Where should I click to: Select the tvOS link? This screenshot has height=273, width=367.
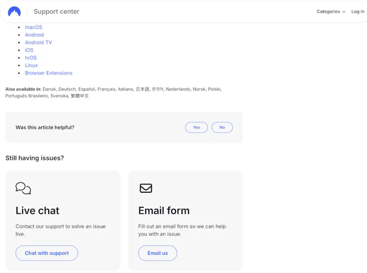tap(30, 57)
